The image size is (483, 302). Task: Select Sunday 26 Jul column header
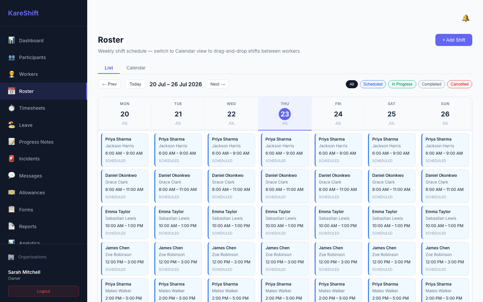[445, 113]
